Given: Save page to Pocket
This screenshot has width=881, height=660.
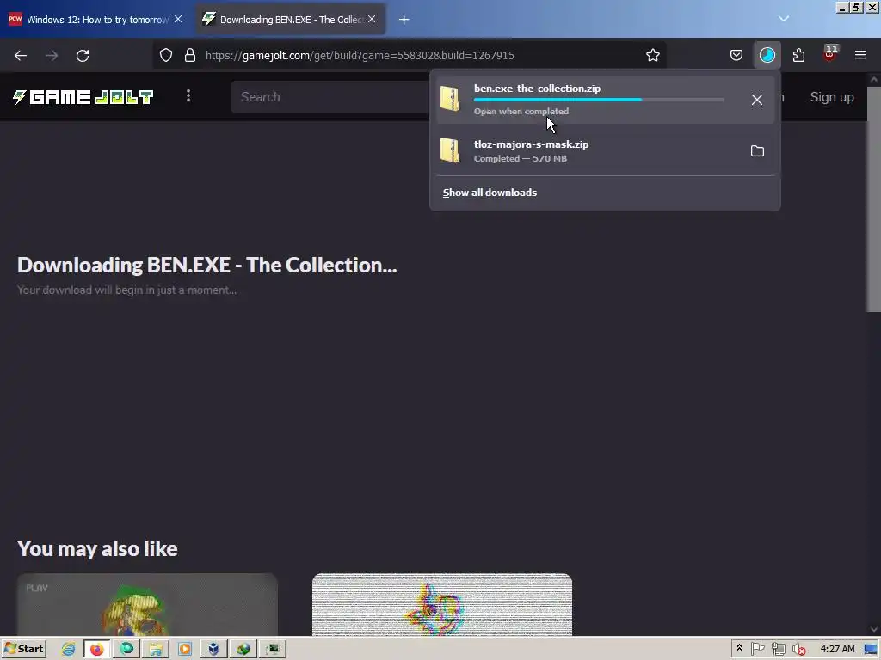Looking at the screenshot, I should point(736,56).
